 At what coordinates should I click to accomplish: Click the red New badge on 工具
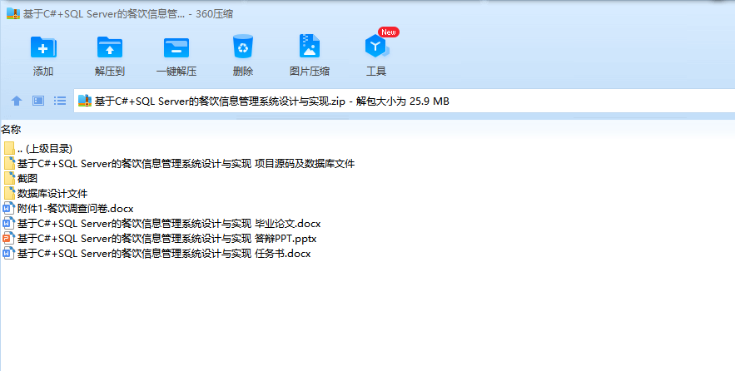[388, 32]
